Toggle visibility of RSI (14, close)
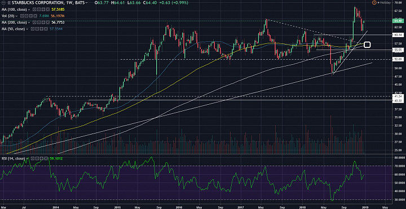Image resolution: width=406 pixels, height=209 pixels. click(x=33, y=158)
